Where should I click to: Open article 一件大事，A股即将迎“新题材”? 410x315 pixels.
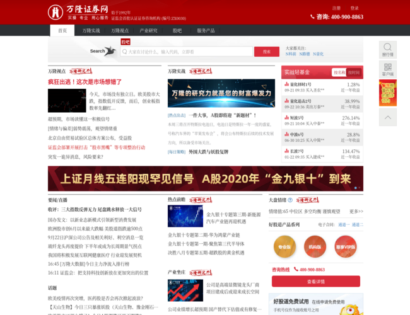coord(222,115)
